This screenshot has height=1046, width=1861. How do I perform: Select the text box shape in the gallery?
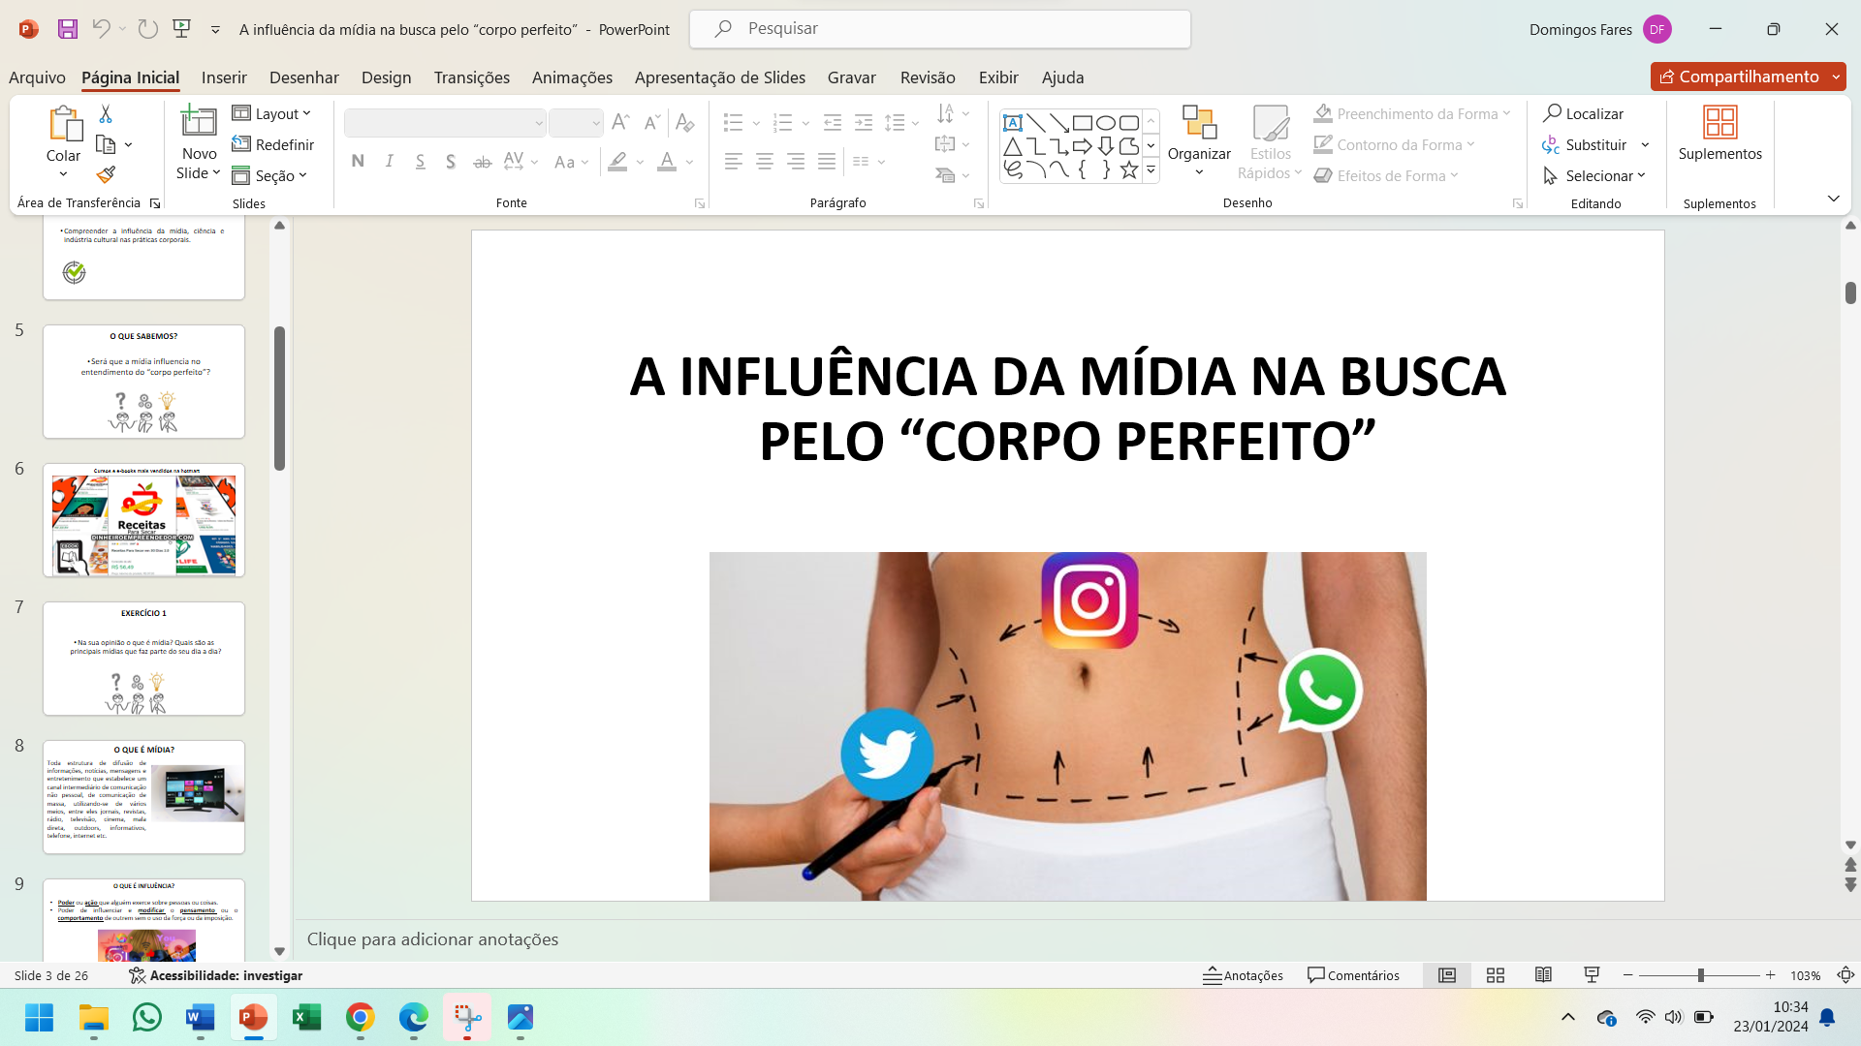click(x=1013, y=123)
